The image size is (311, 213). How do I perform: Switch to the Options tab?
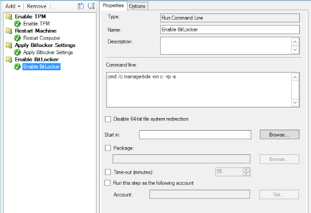tap(137, 6)
